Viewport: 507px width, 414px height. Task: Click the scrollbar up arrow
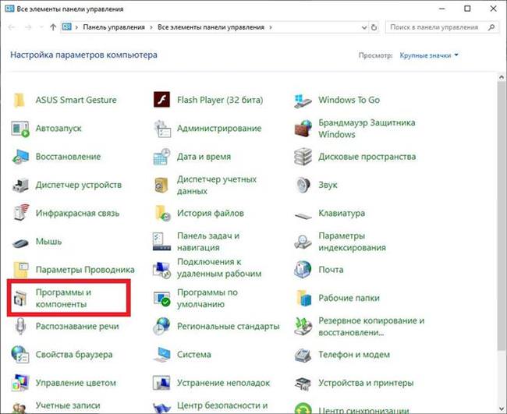502,77
